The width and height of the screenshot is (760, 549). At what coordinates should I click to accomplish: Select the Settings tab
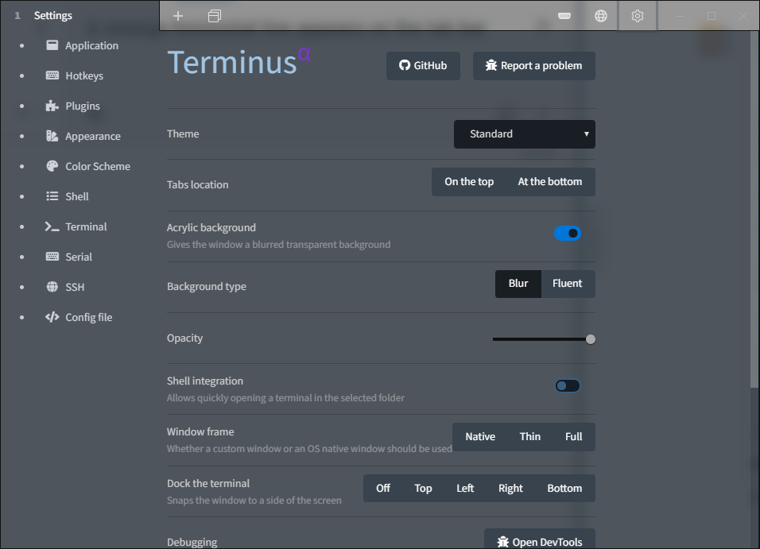(80, 16)
